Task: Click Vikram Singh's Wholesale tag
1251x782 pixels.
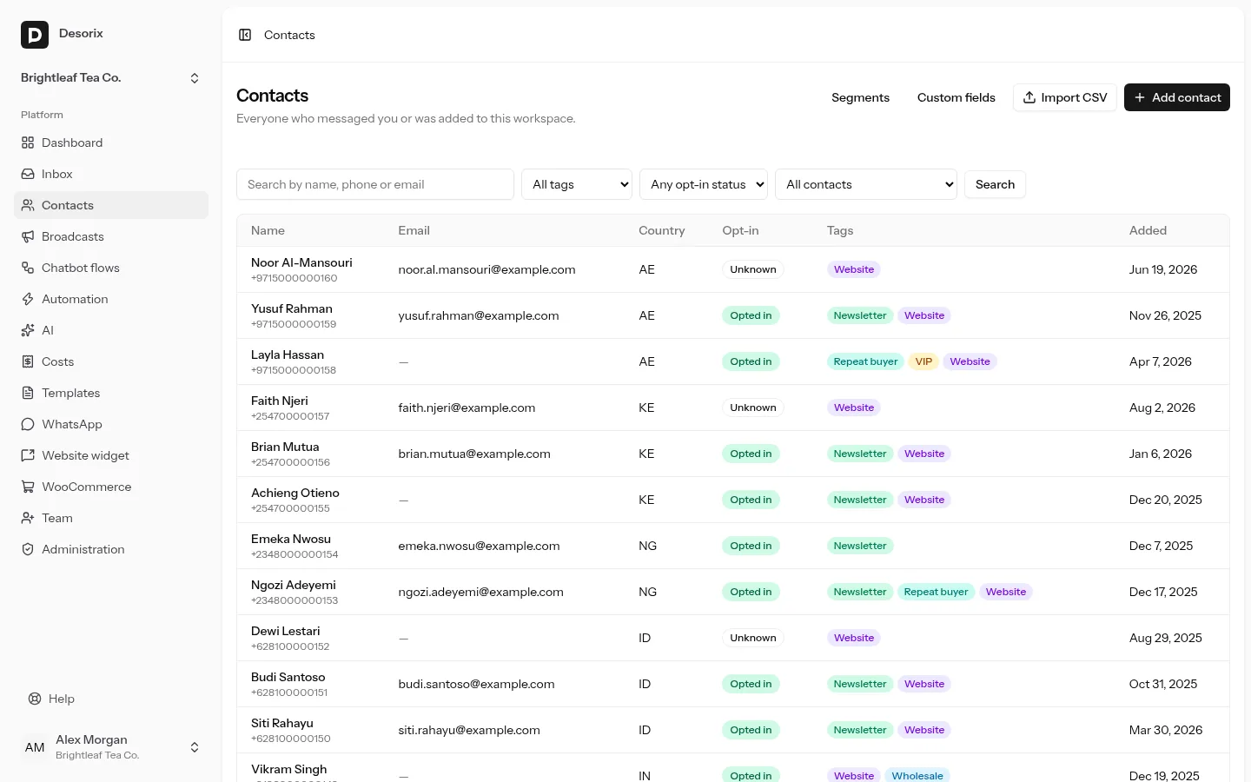Action: [917, 776]
